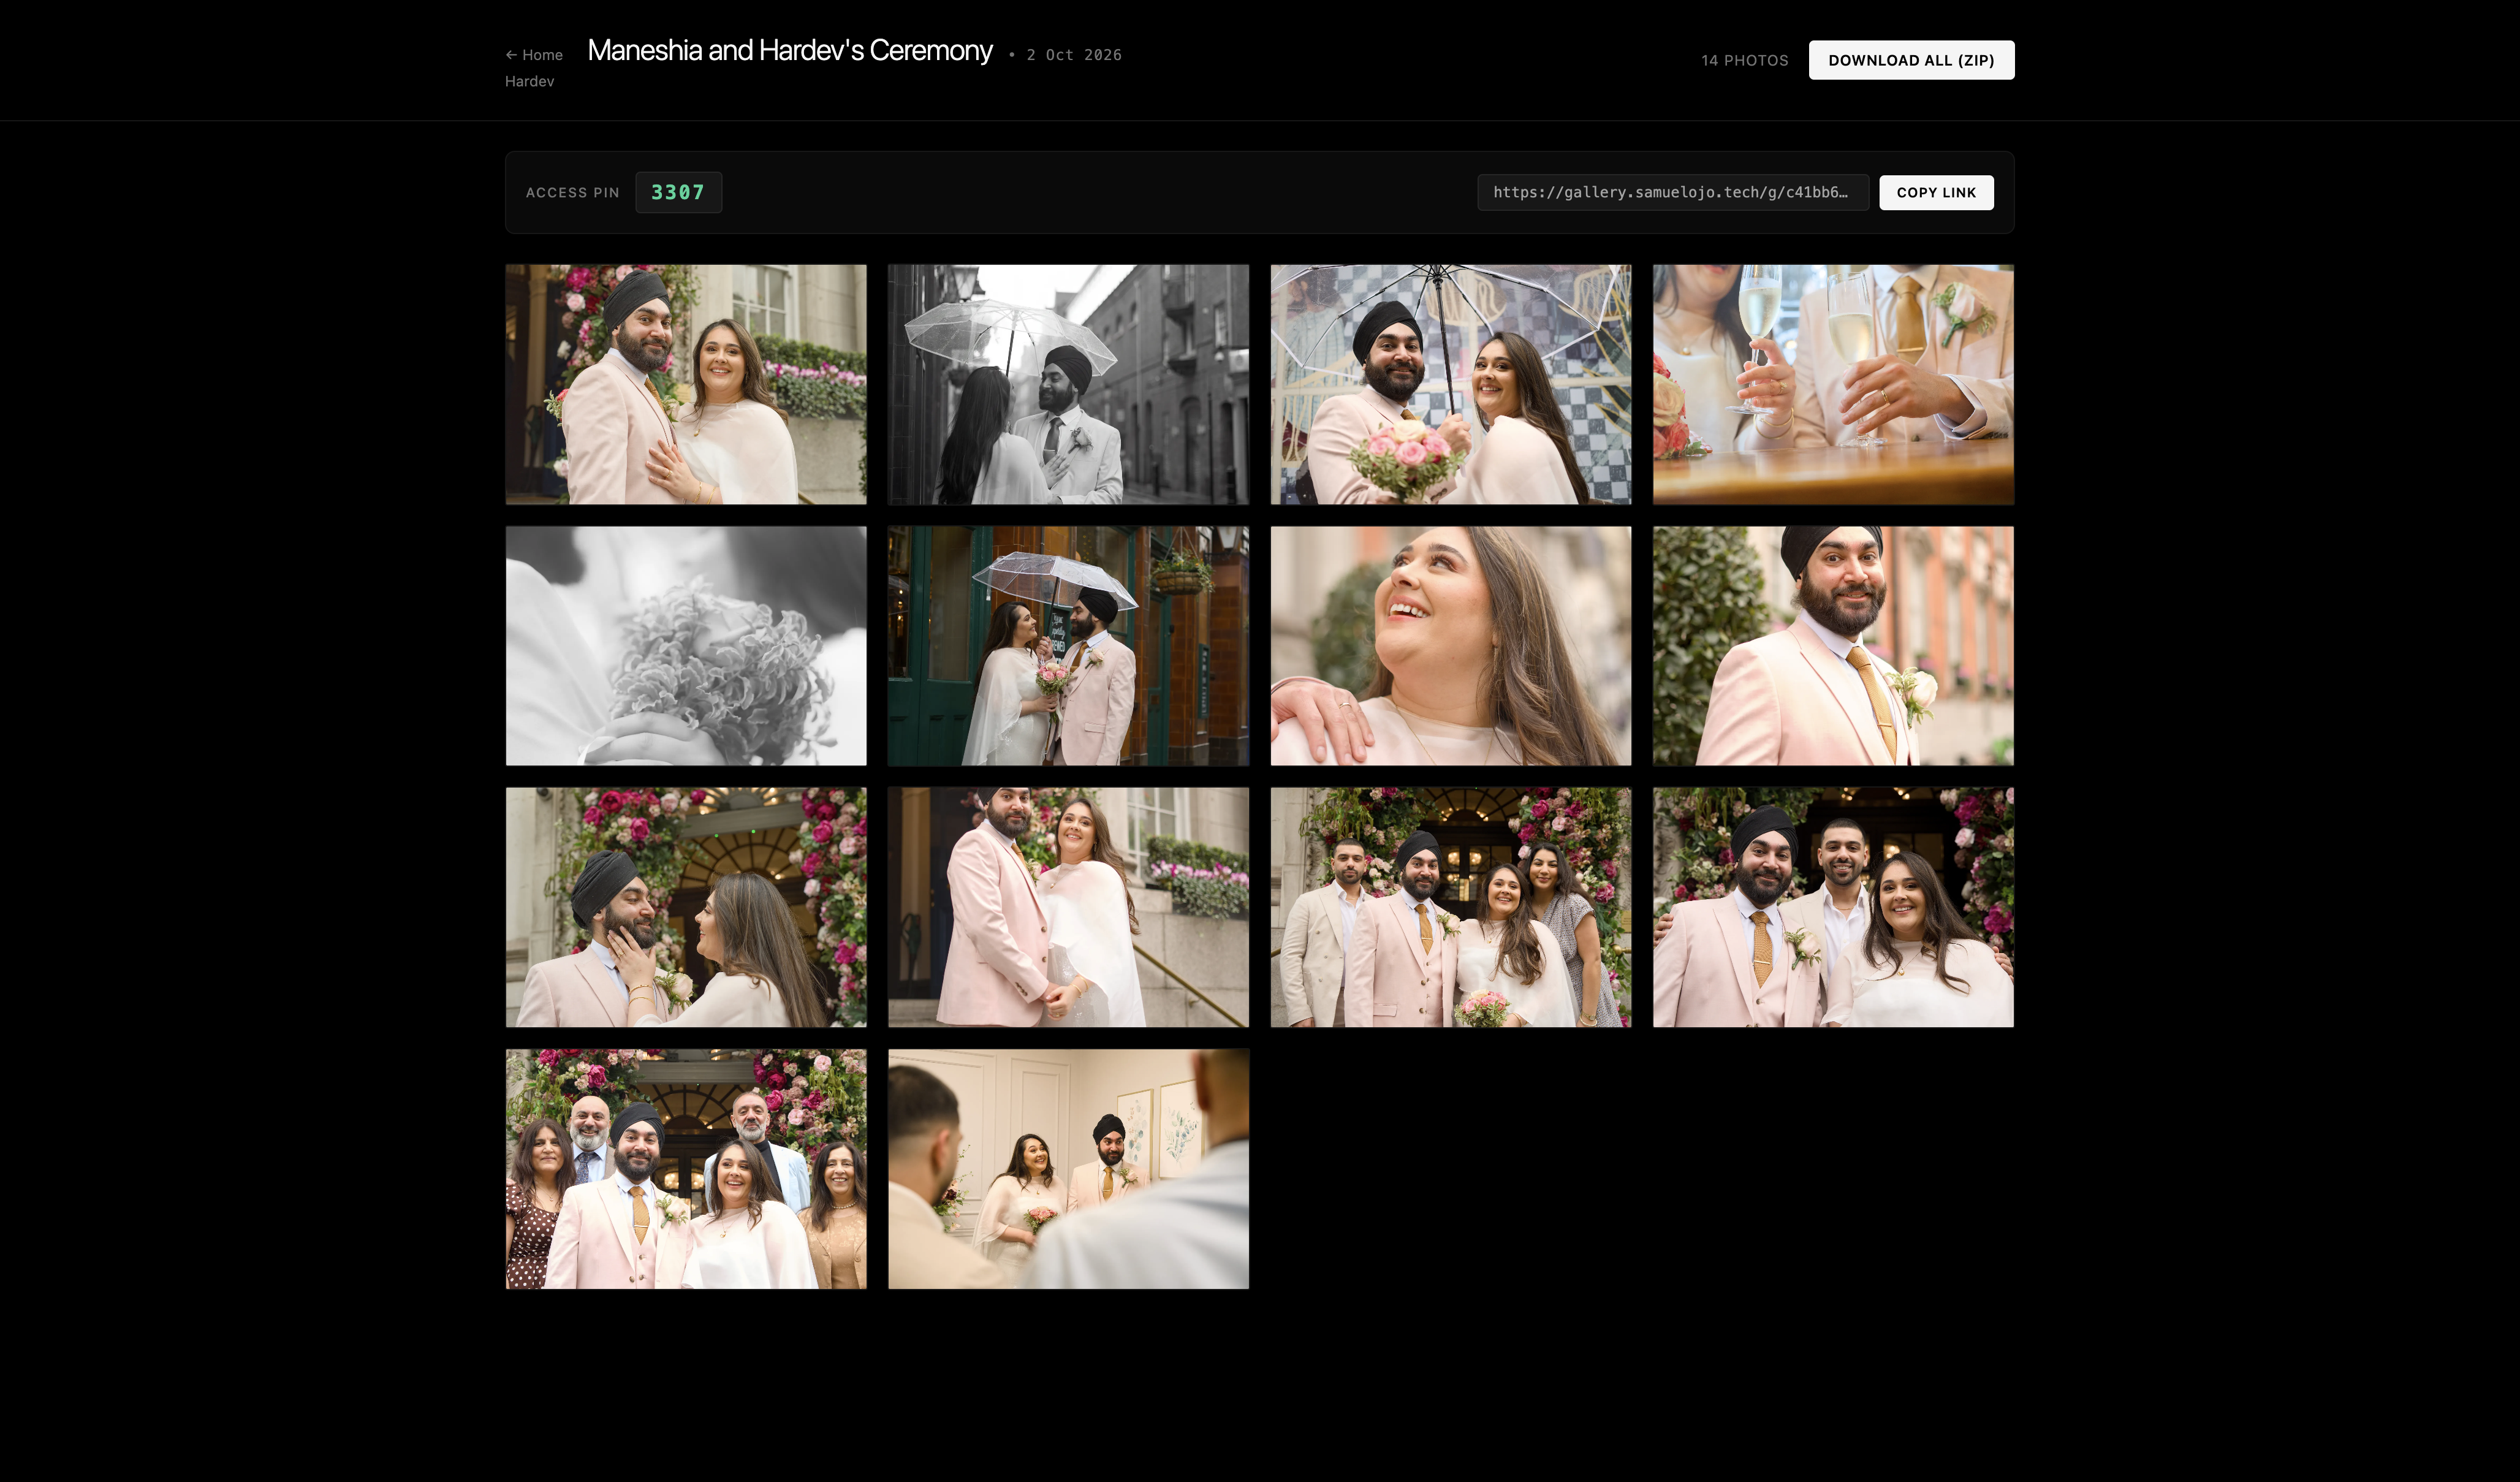2520x1482 pixels.
Task: Click the gallery title Maneshia and Hardev's Ceremony
Action: [x=790, y=51]
